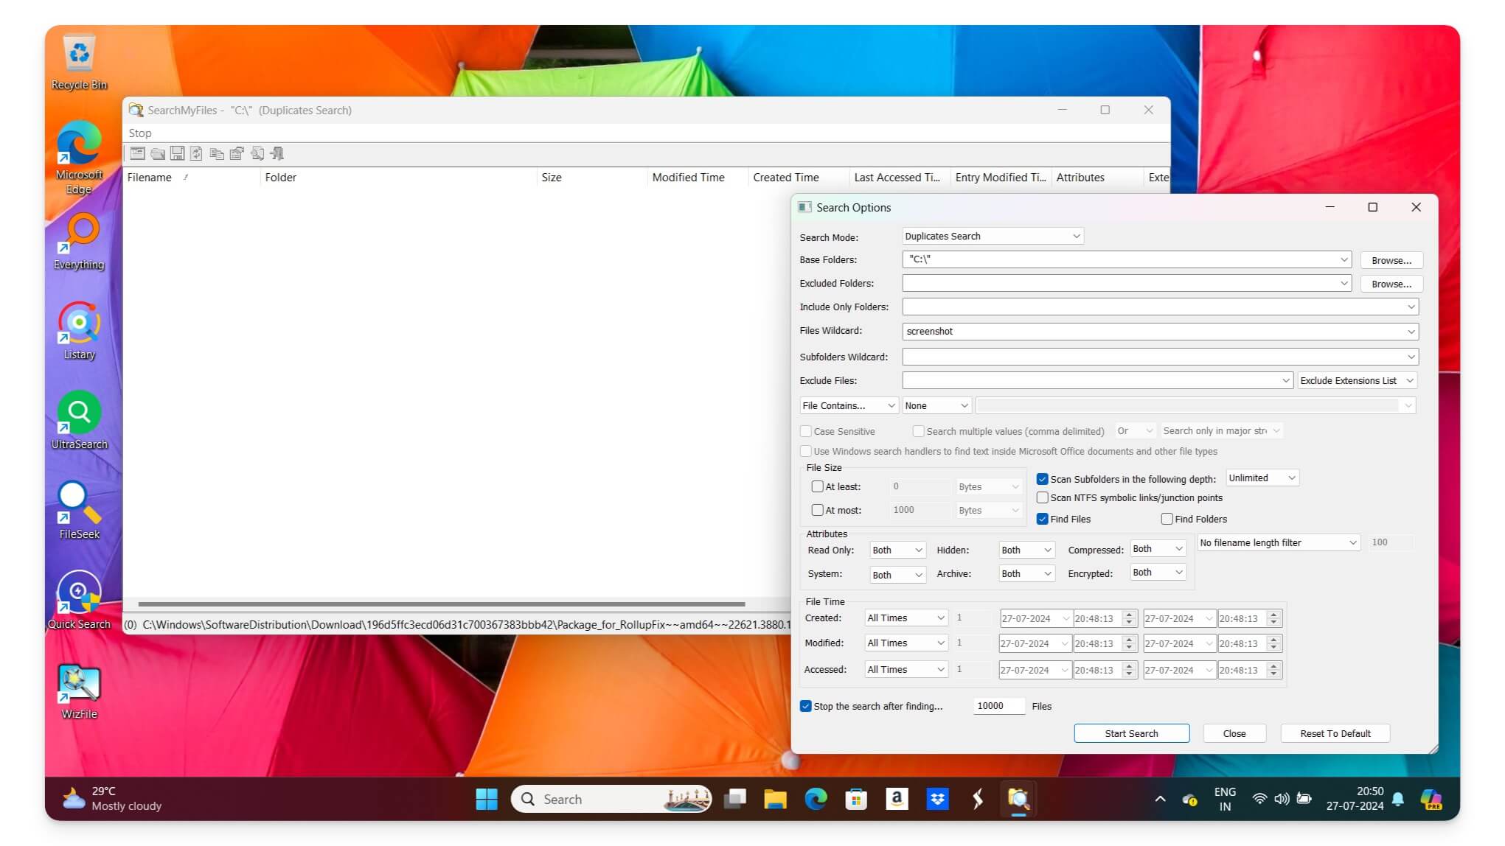This screenshot has width=1505, height=846.
Task: Click the file properties toolbar icon
Action: tap(237, 153)
